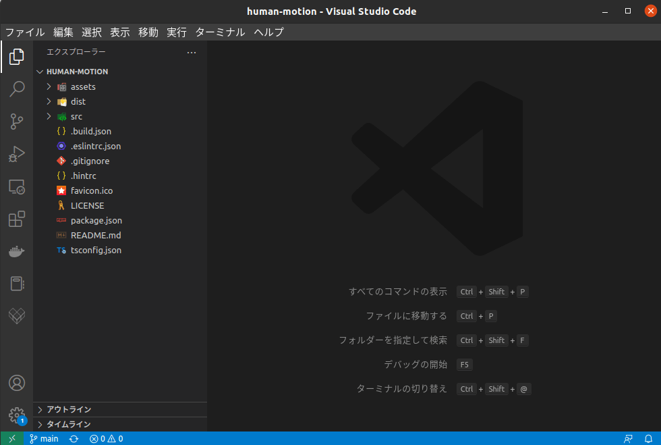Click the dist folder icon
The image size is (661, 445).
click(61, 102)
